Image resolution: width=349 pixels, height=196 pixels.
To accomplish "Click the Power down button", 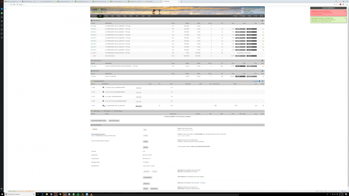I will (154, 188).
